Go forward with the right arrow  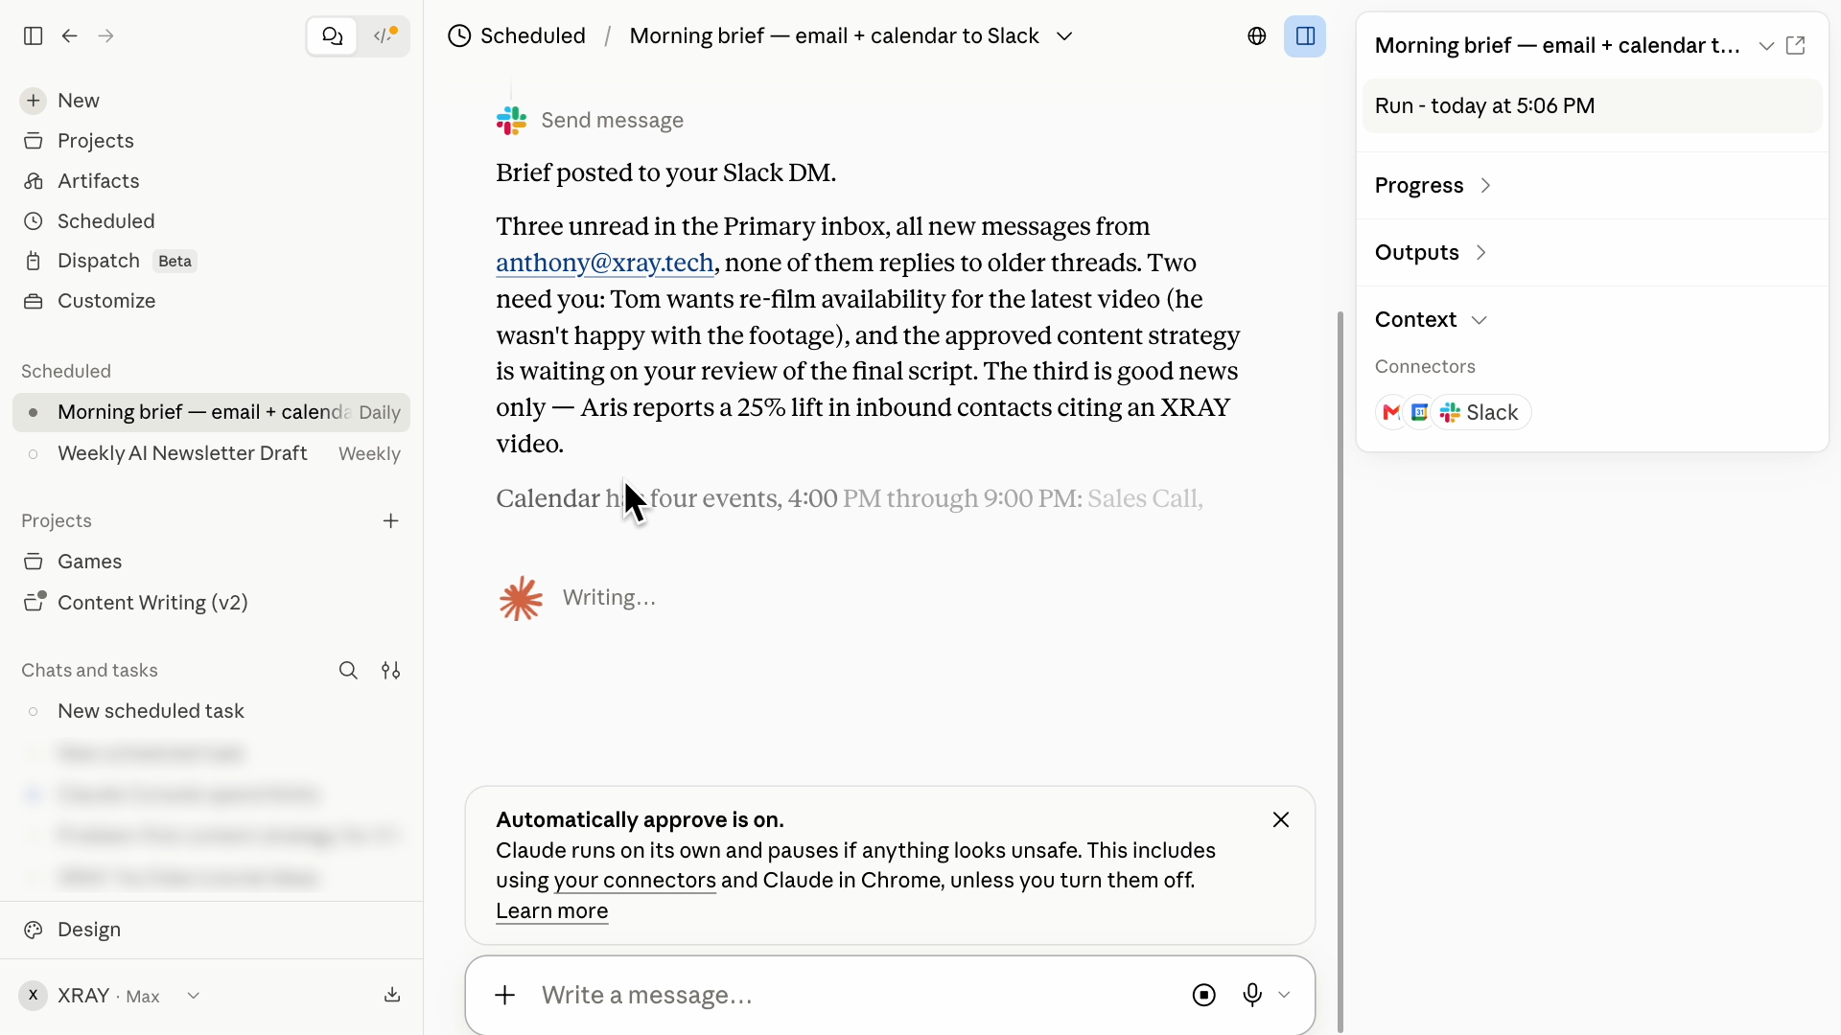(x=106, y=36)
